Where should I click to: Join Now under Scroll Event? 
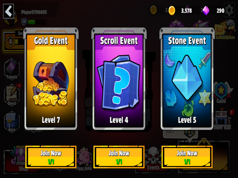pyautogui.click(x=119, y=157)
